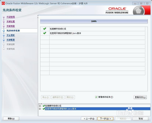The width and height of the screenshot is (152, 123).
Task: Select highlighted Java 版本 tree row
Action: click(x=98, y=109)
